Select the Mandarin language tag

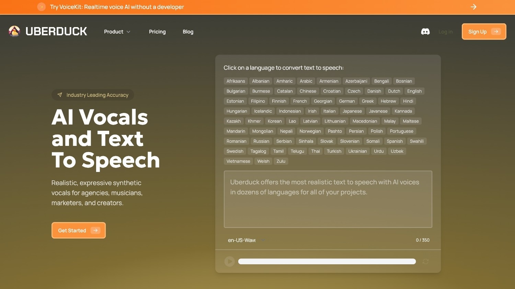click(x=236, y=131)
